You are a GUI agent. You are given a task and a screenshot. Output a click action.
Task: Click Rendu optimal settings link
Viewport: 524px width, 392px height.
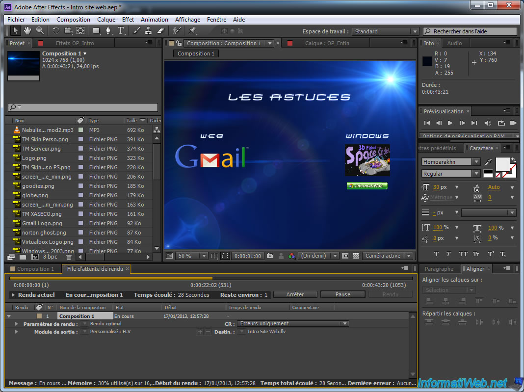click(105, 323)
